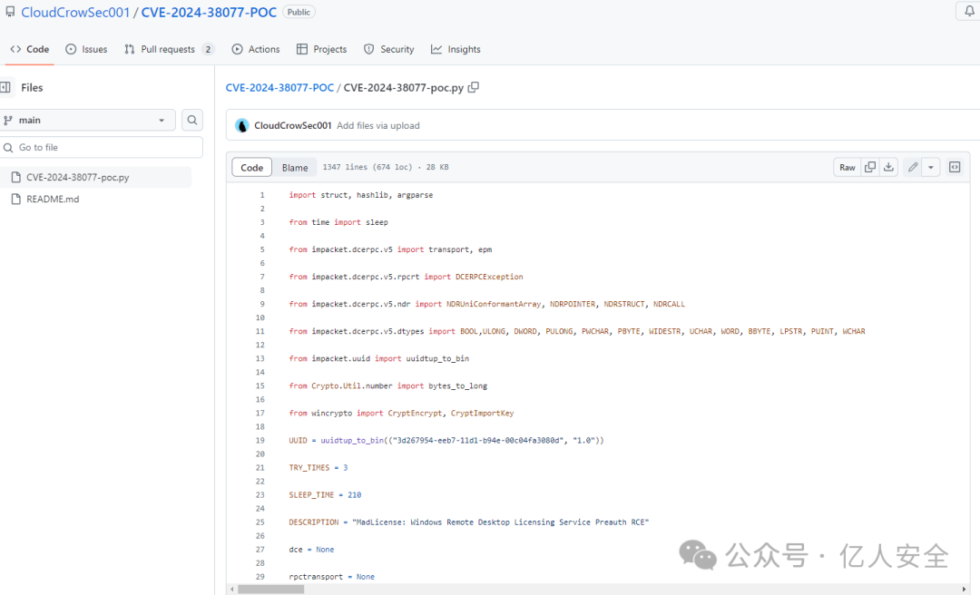Open the symbols panel icon
This screenshot has height=595, width=980.
point(955,167)
